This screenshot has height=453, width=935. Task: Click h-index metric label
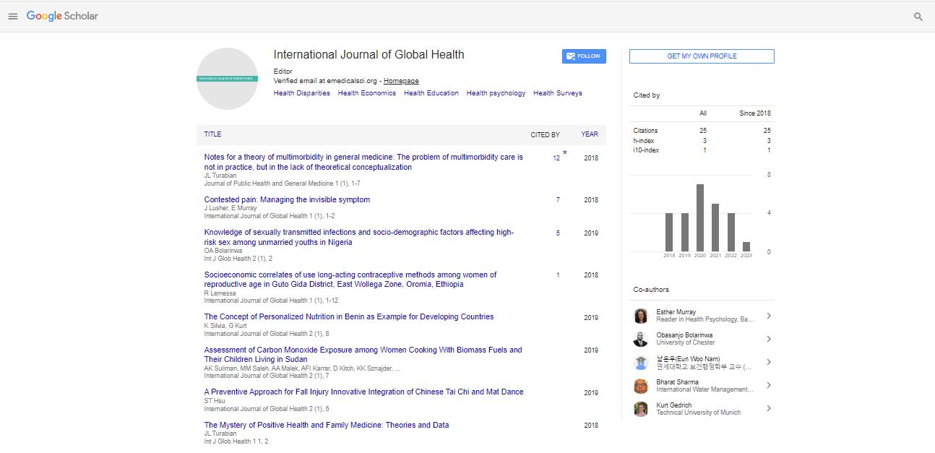(x=645, y=141)
